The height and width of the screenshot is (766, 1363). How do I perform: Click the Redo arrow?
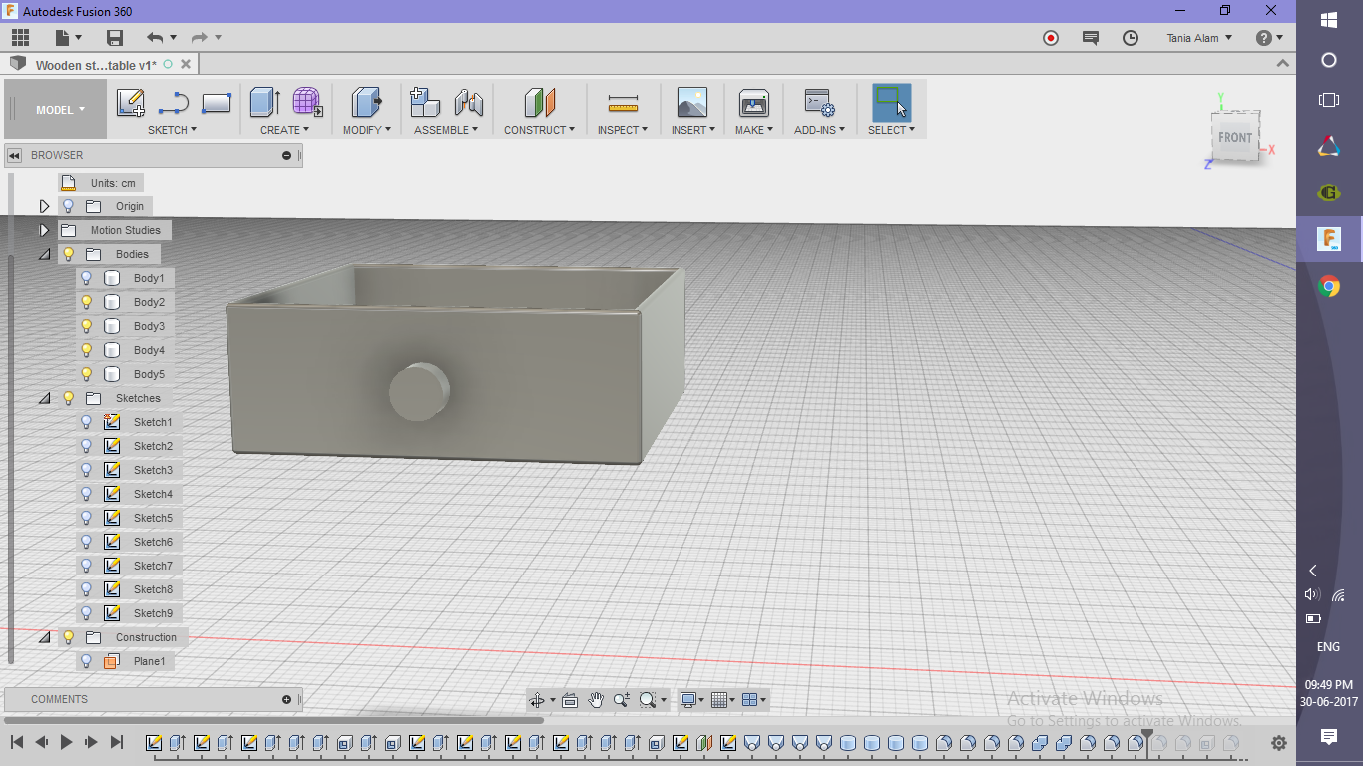[x=199, y=38]
